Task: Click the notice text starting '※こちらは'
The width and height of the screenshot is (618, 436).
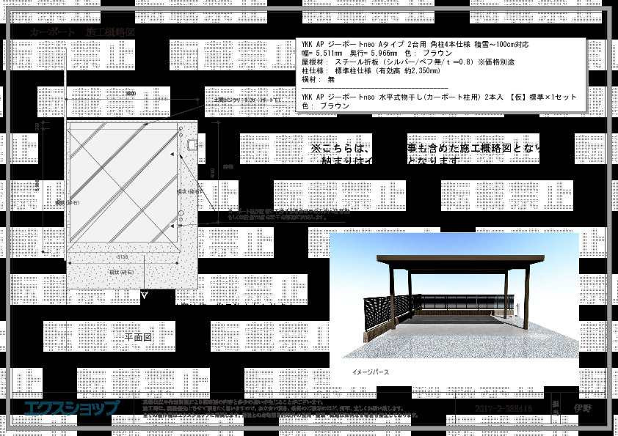Action: (426, 154)
